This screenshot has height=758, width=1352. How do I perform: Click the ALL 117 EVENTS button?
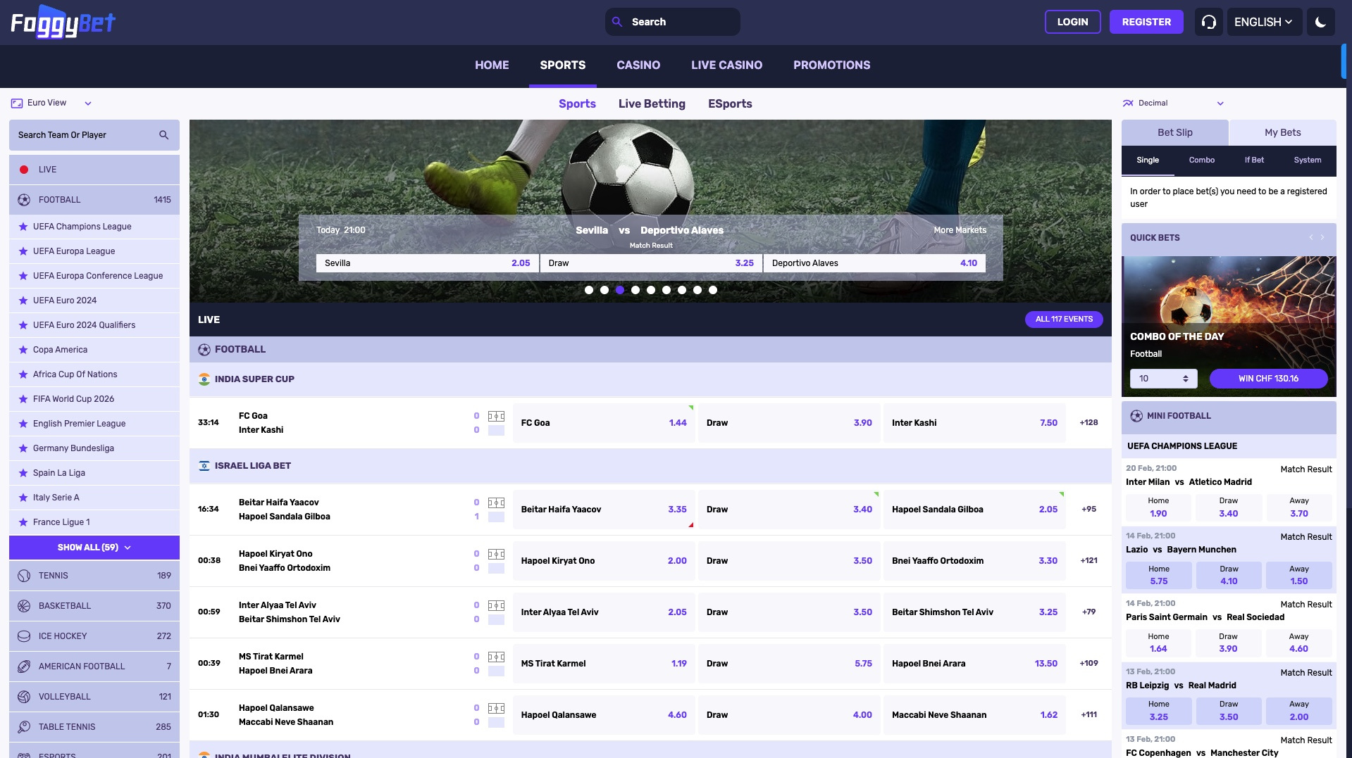point(1063,319)
